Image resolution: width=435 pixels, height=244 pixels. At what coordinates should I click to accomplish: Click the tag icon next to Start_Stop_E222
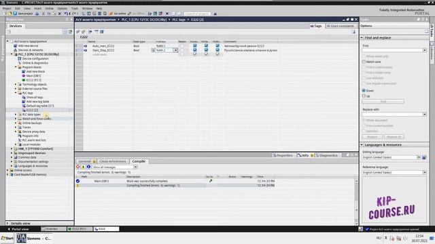[x=86, y=50]
